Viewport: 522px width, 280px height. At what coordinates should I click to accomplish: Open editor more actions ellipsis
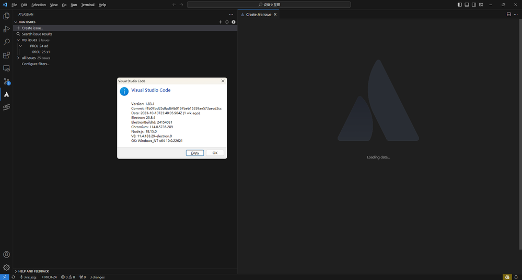click(516, 14)
